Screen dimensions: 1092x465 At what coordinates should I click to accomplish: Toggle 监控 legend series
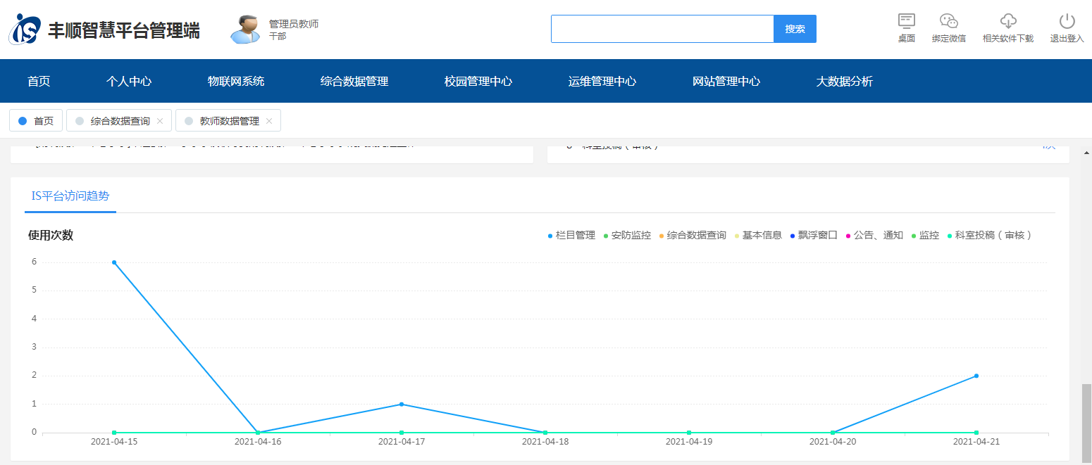click(x=925, y=235)
